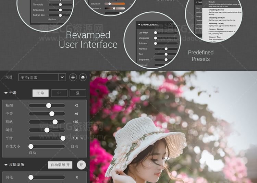257x183 pixels.
Task: Click the 肖像大小 value 自动
Action: [x=75, y=146]
